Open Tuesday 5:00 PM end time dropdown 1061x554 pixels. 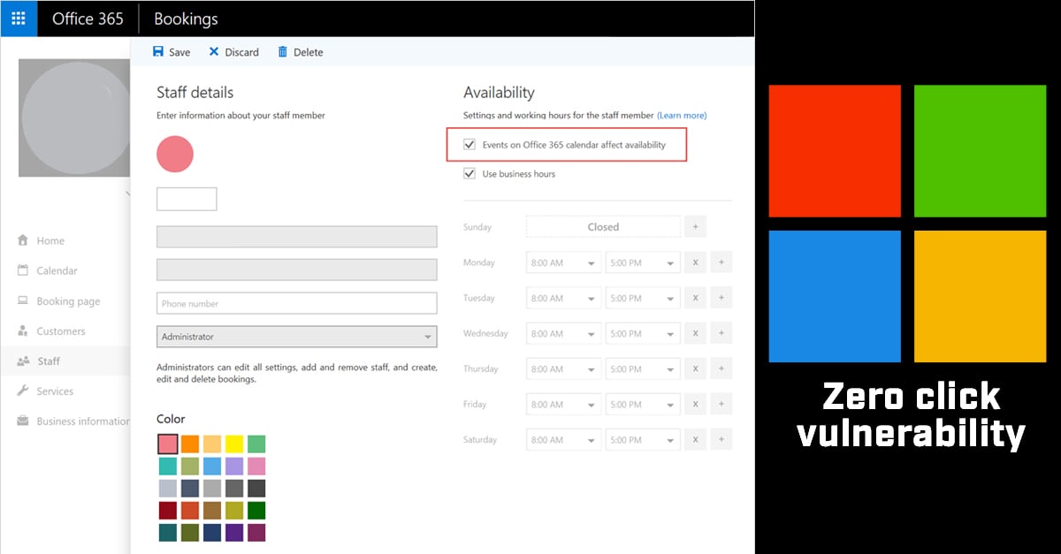pyautogui.click(x=643, y=298)
